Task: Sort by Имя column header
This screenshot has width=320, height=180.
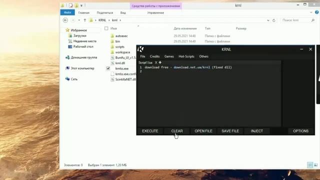Action: tap(113, 28)
